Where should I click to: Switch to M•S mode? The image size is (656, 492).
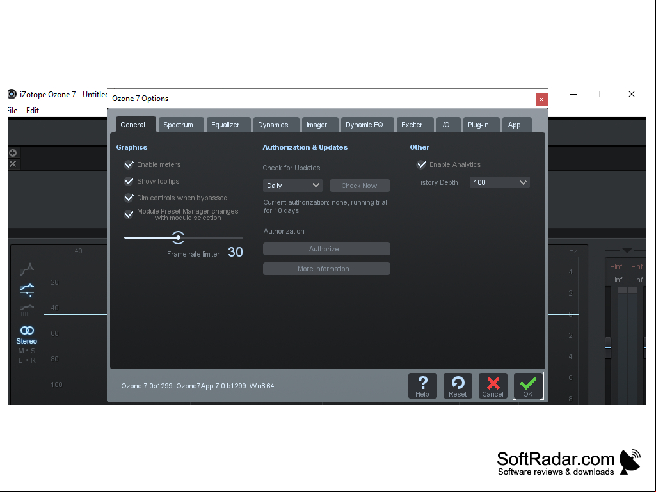[27, 351]
